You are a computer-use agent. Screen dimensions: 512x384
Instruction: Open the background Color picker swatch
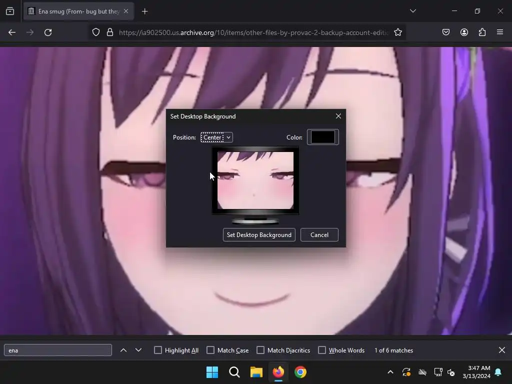323,137
